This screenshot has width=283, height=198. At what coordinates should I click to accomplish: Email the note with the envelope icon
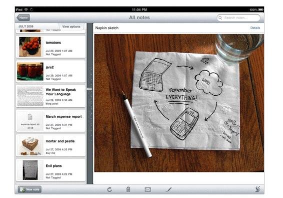148,189
